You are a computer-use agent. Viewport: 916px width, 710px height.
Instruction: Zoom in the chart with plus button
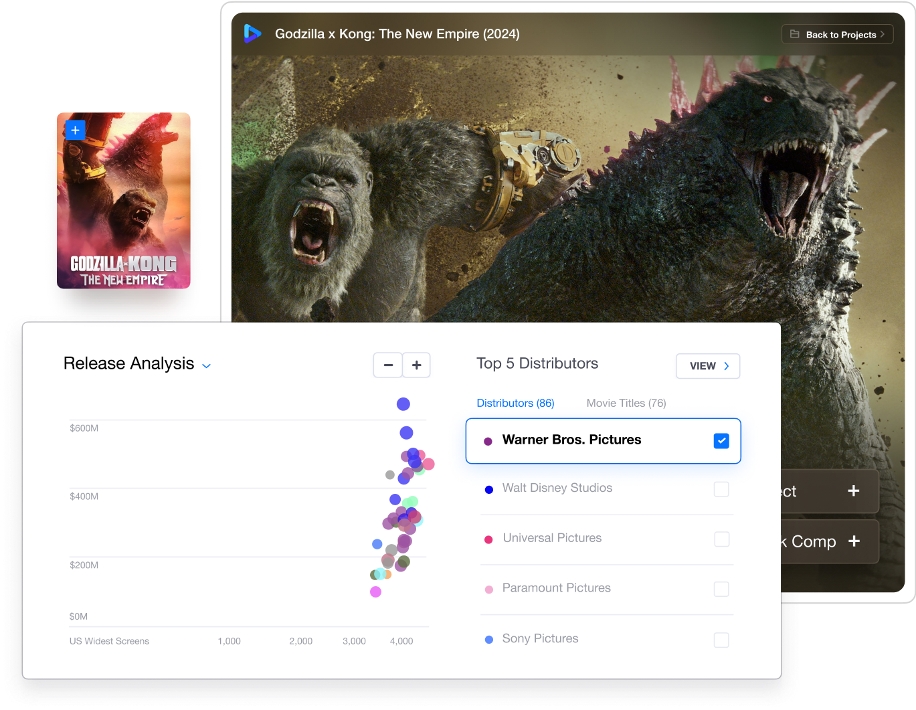click(416, 365)
